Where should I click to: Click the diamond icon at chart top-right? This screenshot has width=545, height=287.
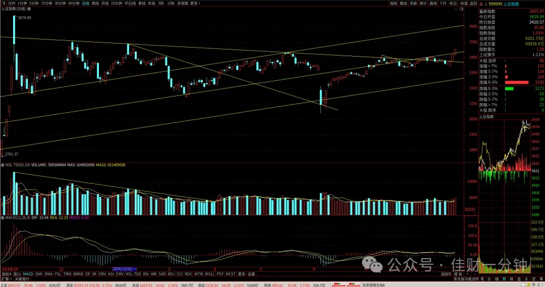[456, 9]
